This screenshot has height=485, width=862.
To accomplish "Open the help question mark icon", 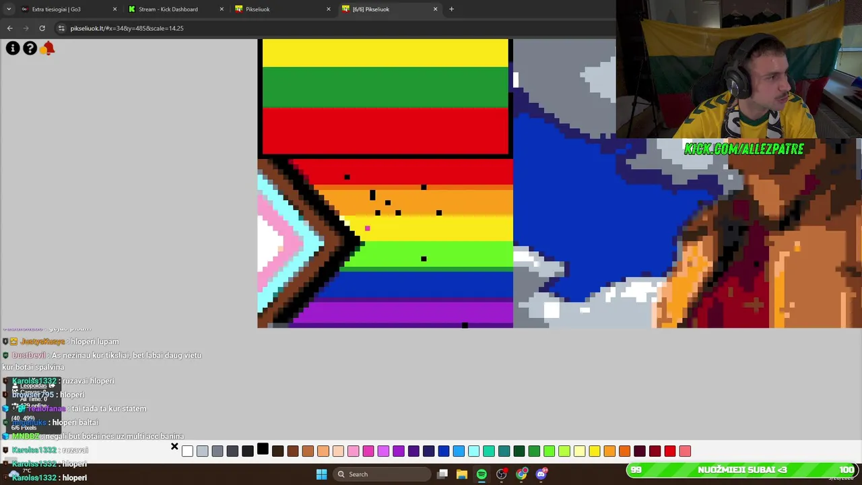I will [x=30, y=48].
